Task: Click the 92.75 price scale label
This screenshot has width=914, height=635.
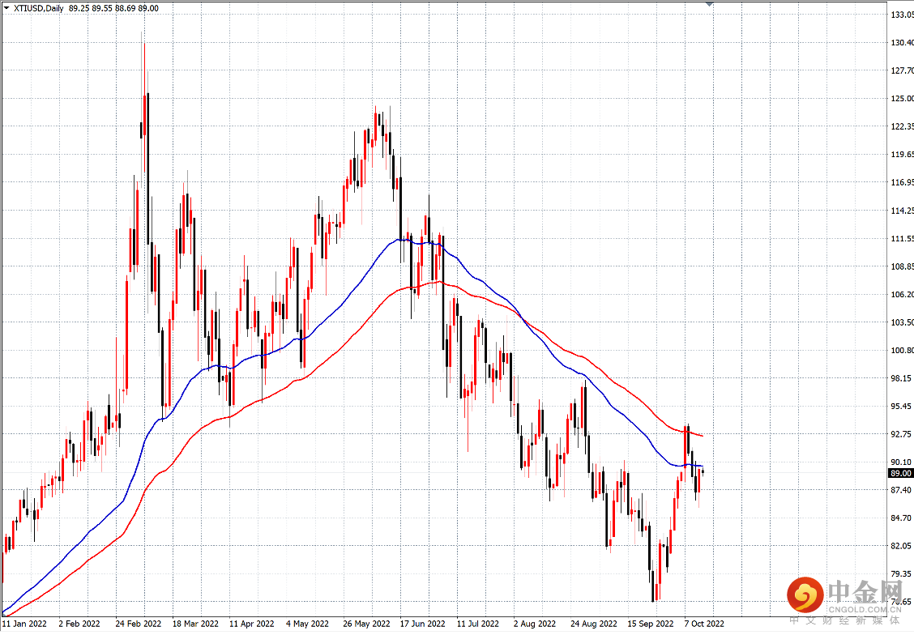Action: (x=903, y=434)
